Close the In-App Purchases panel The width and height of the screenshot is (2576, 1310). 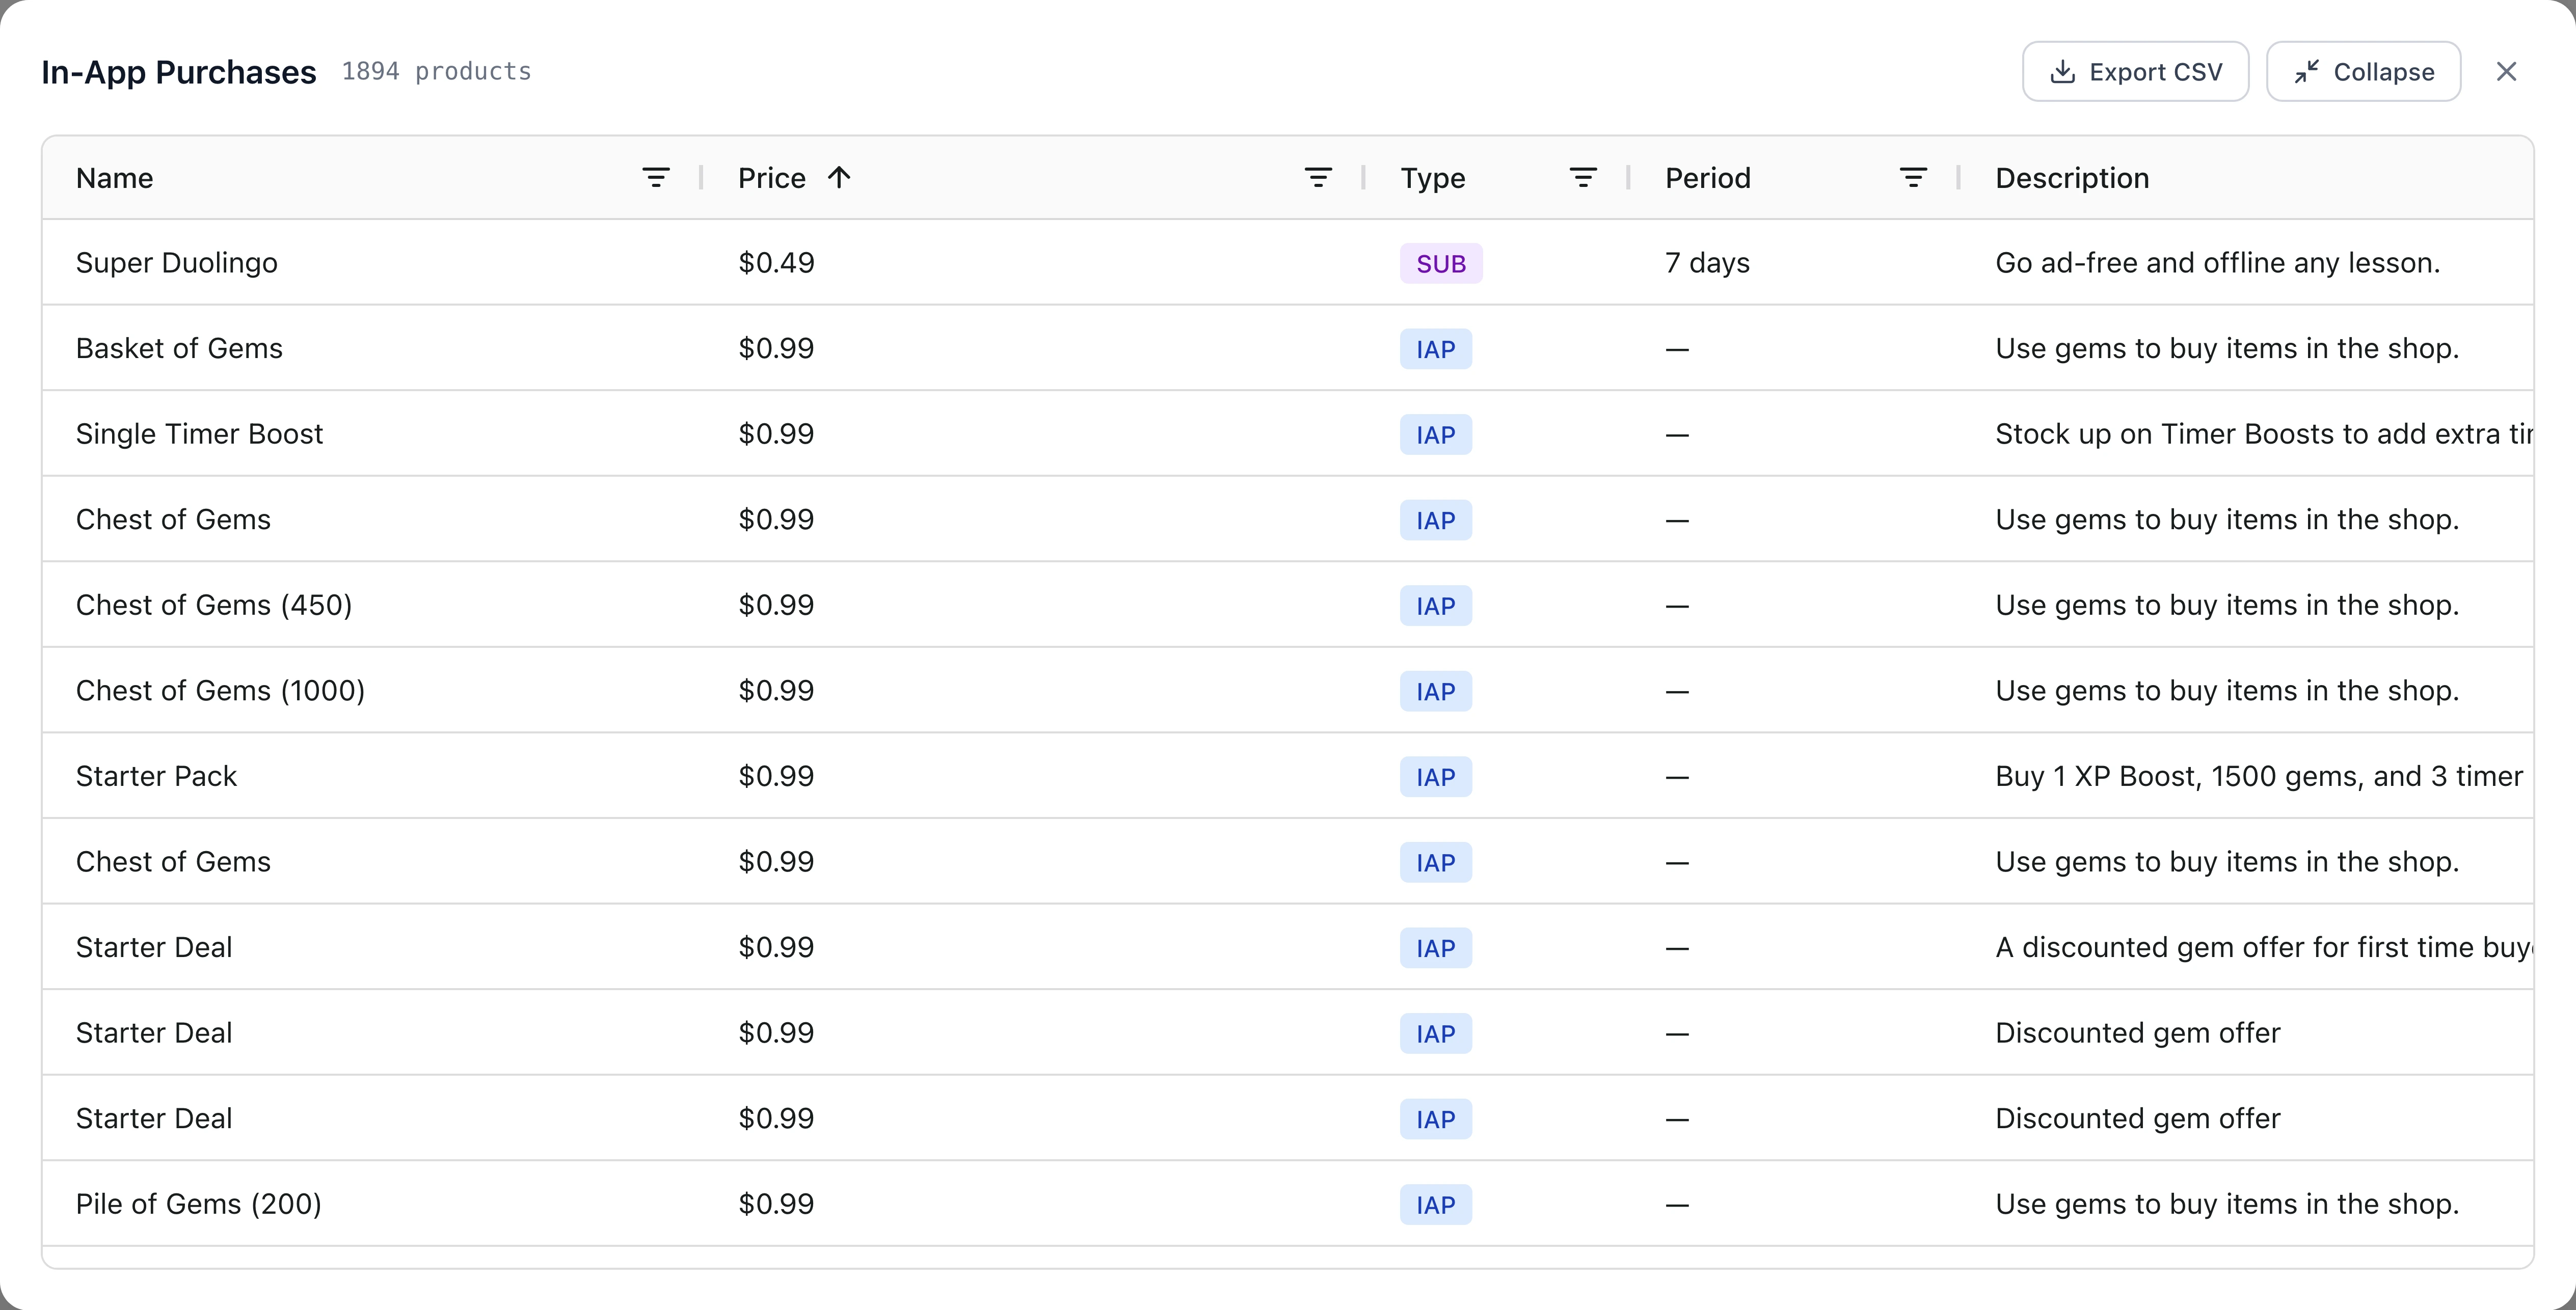tap(2506, 72)
